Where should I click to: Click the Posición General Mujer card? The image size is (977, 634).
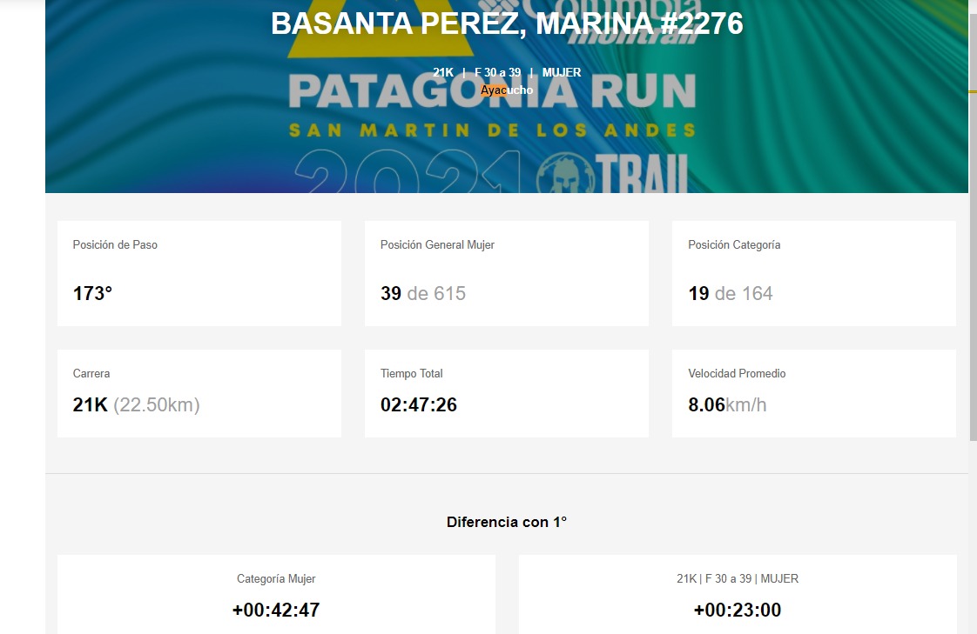[x=506, y=273]
